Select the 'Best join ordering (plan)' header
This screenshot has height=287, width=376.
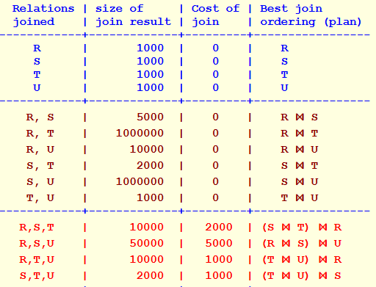311,15
